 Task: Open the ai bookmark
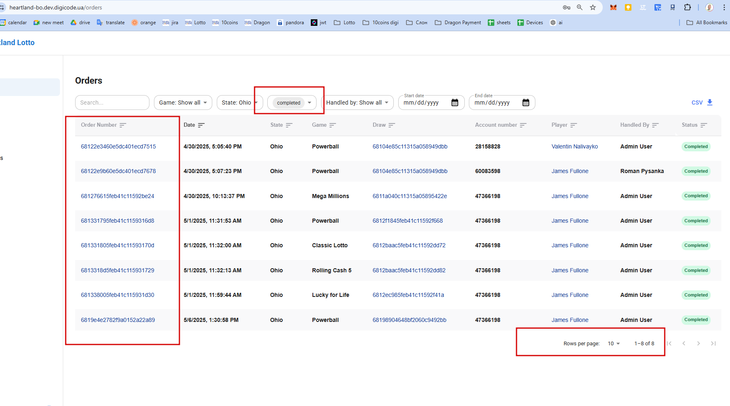[x=556, y=23]
